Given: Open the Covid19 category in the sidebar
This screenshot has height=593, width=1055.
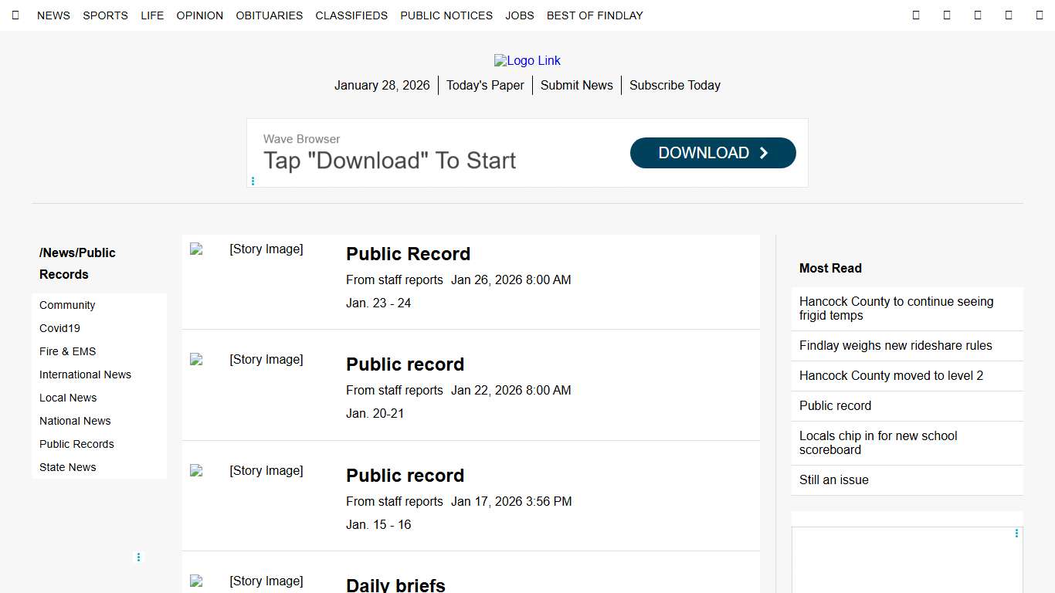Looking at the screenshot, I should click(59, 328).
